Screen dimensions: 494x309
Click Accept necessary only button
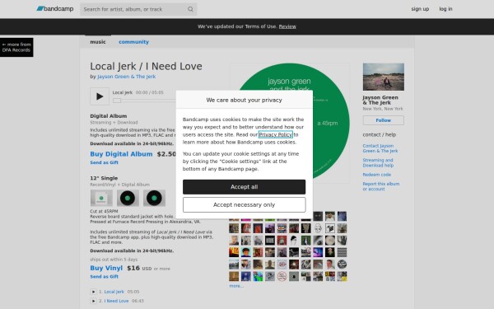[244, 204]
